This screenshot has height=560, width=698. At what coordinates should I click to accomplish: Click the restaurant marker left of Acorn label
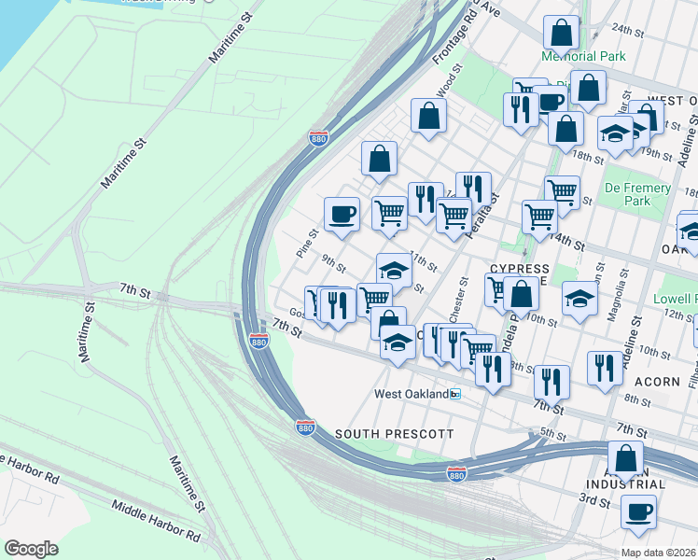[x=605, y=371]
